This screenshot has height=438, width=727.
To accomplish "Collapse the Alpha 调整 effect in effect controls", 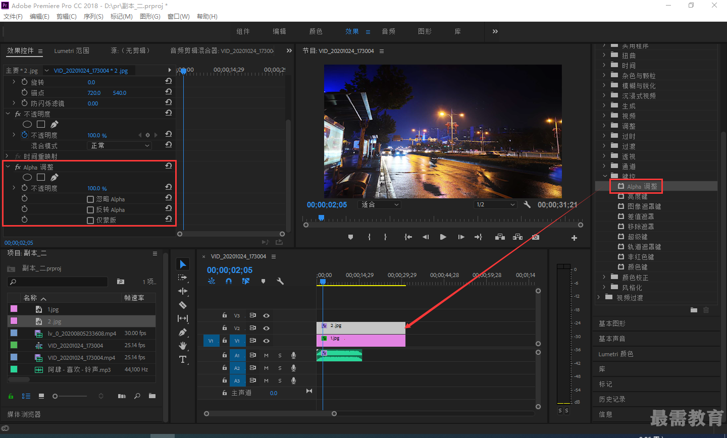I will [8, 167].
